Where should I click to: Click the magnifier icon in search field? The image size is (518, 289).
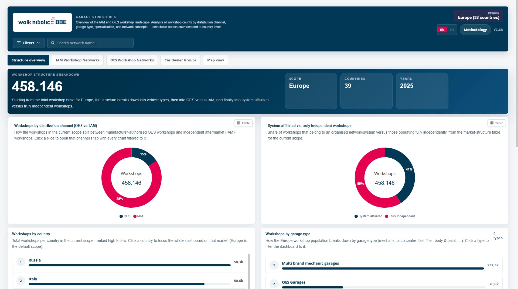click(x=53, y=43)
